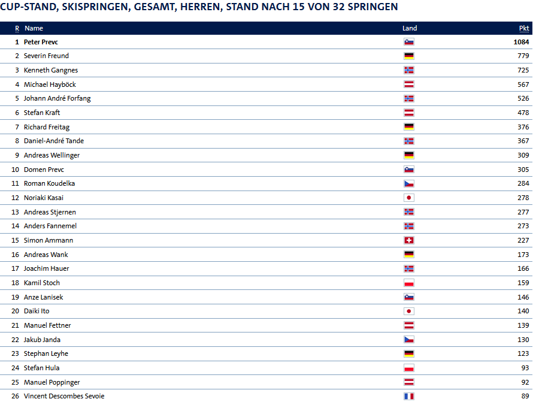Click the Pkt points column header
Viewport: 533px width, 402px height.
524,28
